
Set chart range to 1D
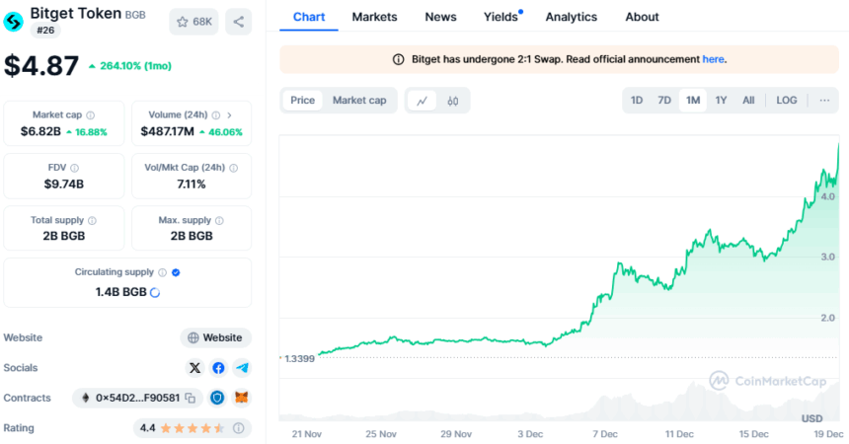tap(636, 101)
